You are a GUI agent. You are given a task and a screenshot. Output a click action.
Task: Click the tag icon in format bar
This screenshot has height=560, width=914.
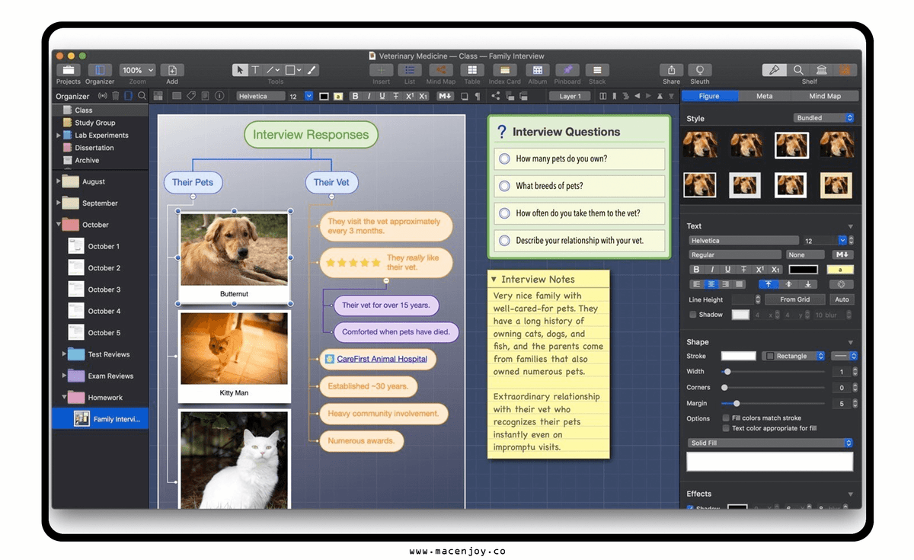191,96
